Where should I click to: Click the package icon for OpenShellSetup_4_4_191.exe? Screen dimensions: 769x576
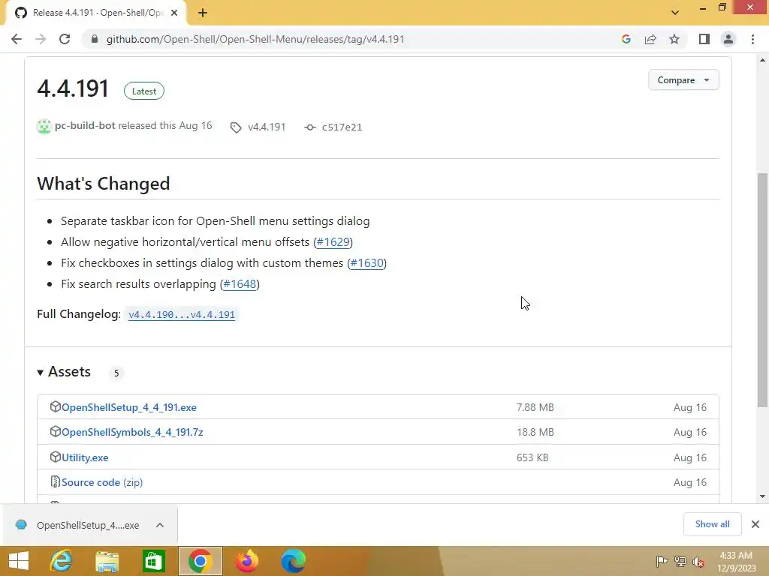click(x=56, y=406)
